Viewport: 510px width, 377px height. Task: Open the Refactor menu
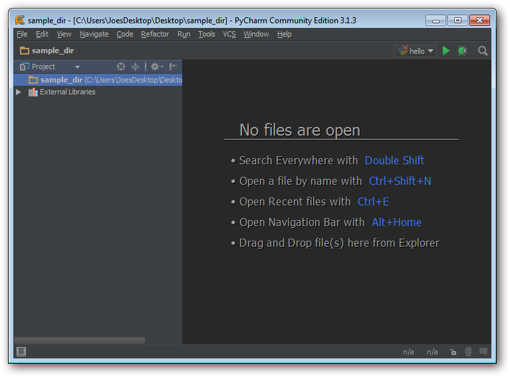coord(155,34)
